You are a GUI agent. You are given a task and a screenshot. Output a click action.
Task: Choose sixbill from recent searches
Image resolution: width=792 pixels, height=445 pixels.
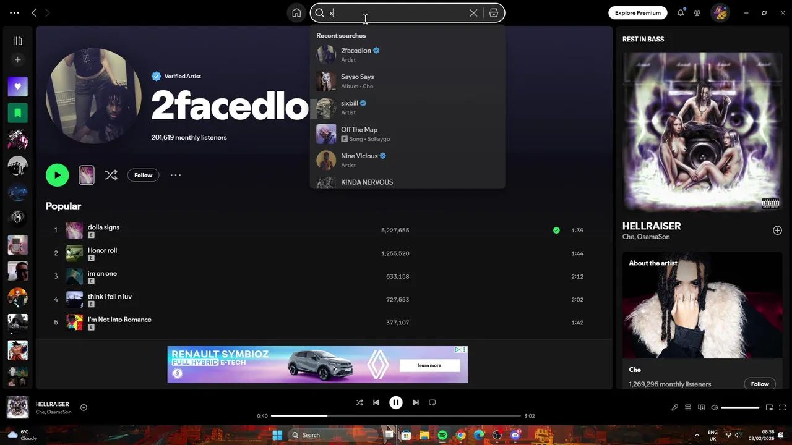[x=407, y=108]
